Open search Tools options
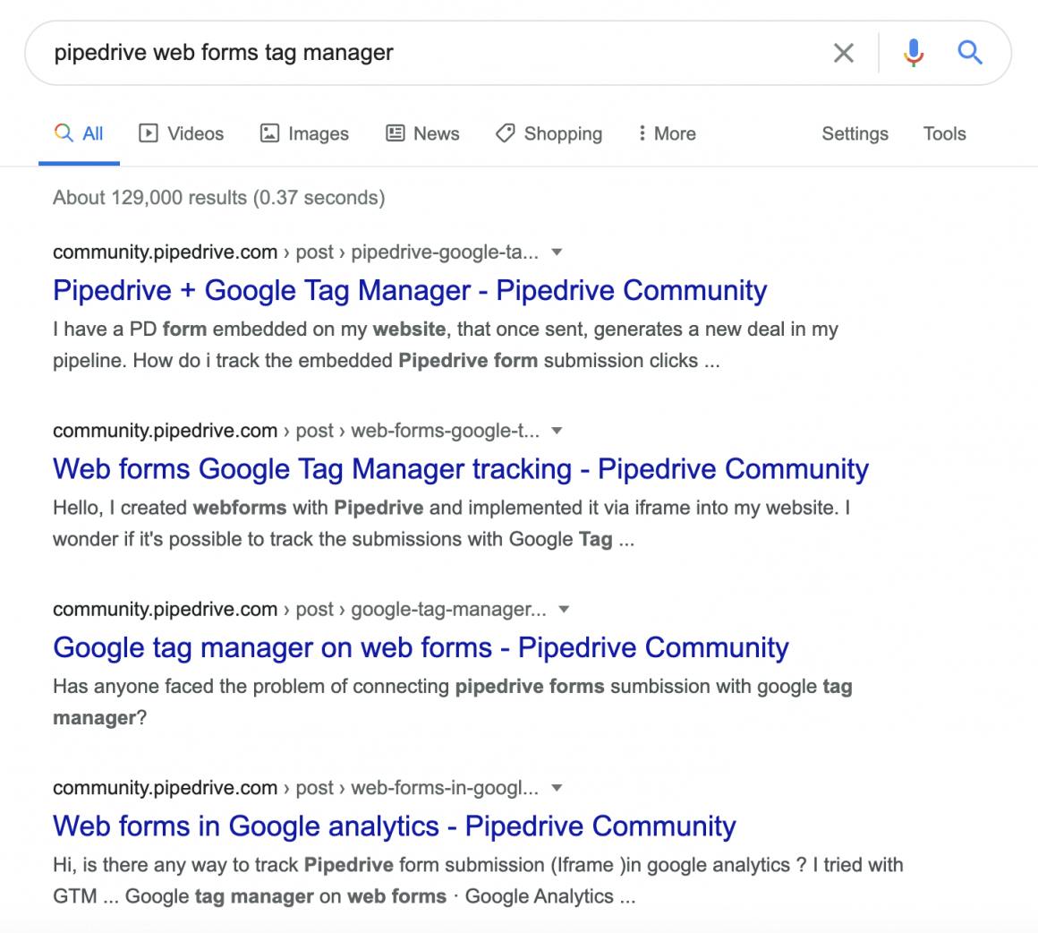Viewport: 1038px width, 933px height. pyautogui.click(x=944, y=133)
